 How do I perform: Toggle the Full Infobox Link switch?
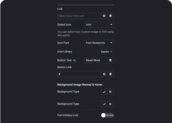pyautogui.click(x=107, y=115)
